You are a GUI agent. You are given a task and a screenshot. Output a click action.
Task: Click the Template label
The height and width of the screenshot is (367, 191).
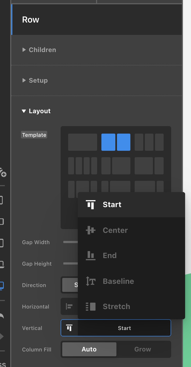tap(34, 135)
